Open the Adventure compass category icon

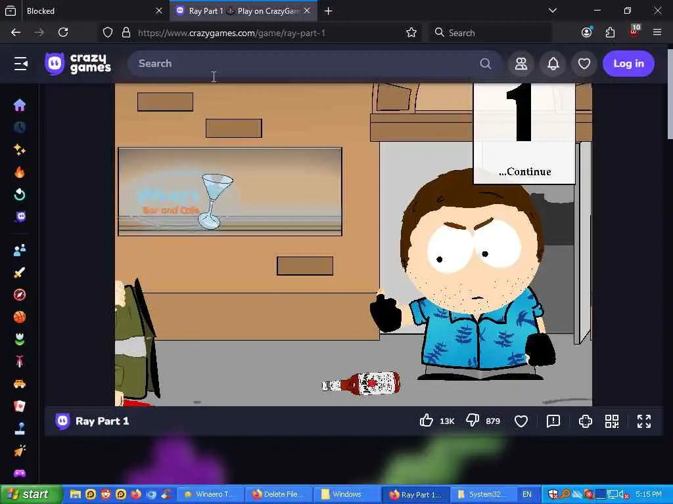pos(19,295)
